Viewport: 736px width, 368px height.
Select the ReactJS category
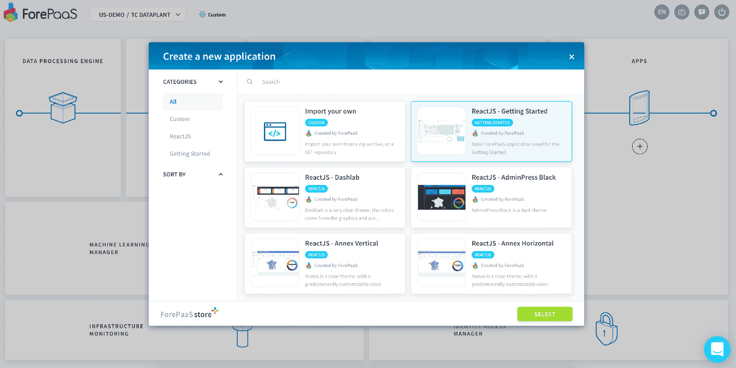tap(180, 136)
